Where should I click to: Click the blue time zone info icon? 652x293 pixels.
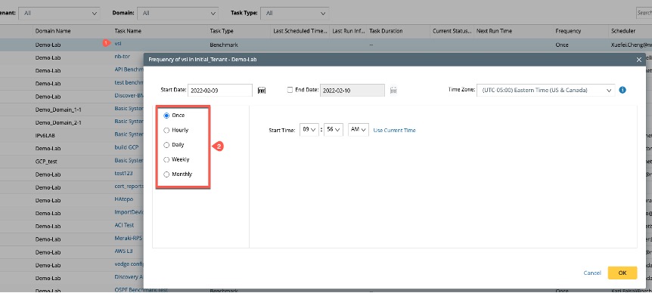coord(623,90)
